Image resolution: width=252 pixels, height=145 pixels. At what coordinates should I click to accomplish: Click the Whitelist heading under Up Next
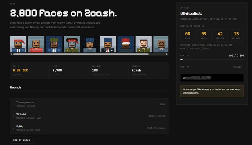pos(191,13)
